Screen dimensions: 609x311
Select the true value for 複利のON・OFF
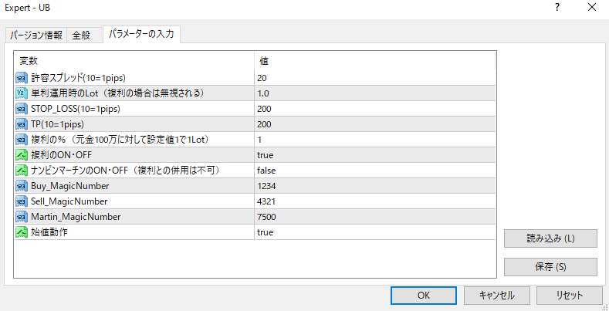tap(266, 154)
